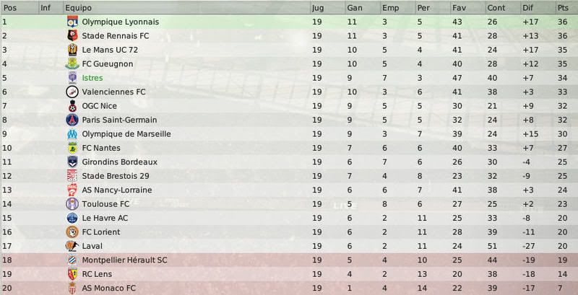Click the Stade Rennais FC crest
The height and width of the screenshot is (295, 578).
pyautogui.click(x=72, y=35)
